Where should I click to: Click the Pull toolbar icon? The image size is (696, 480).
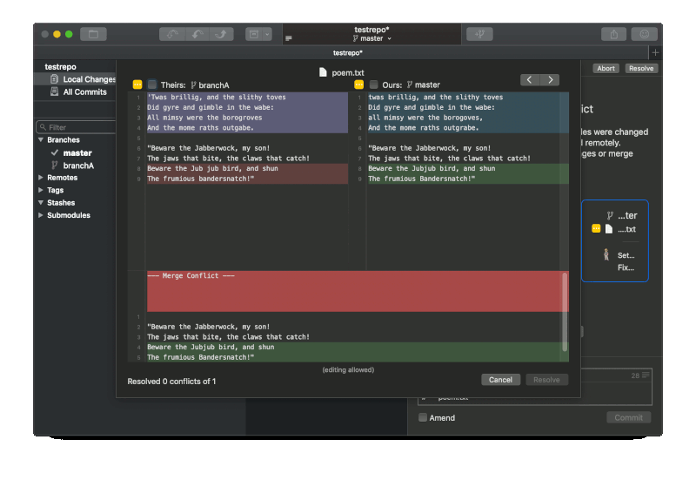click(197, 34)
